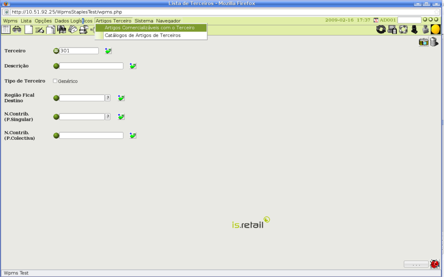Click green circle before N.Contrib. (P.Singular) field
444x277 pixels.
(x=56, y=117)
